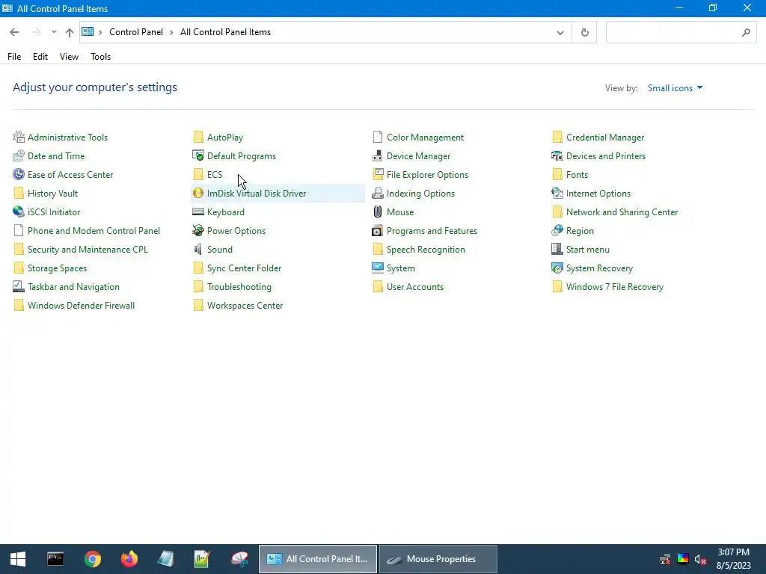Open the Windows Start button
The width and height of the screenshot is (766, 574).
point(18,559)
